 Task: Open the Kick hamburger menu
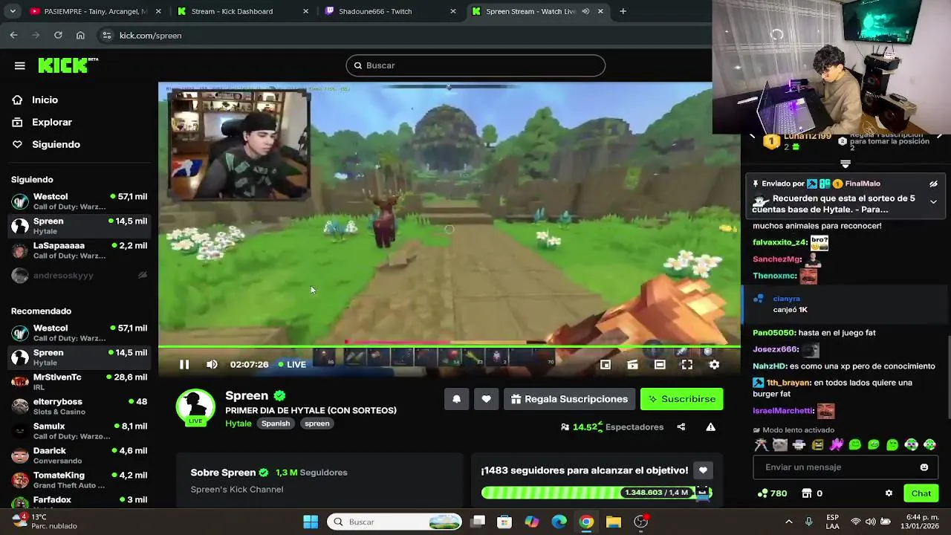pos(20,65)
